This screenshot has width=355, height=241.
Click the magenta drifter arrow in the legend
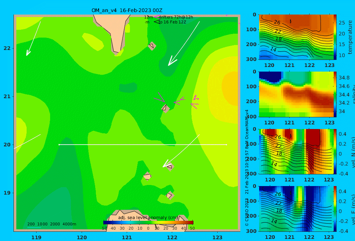(157, 17)
